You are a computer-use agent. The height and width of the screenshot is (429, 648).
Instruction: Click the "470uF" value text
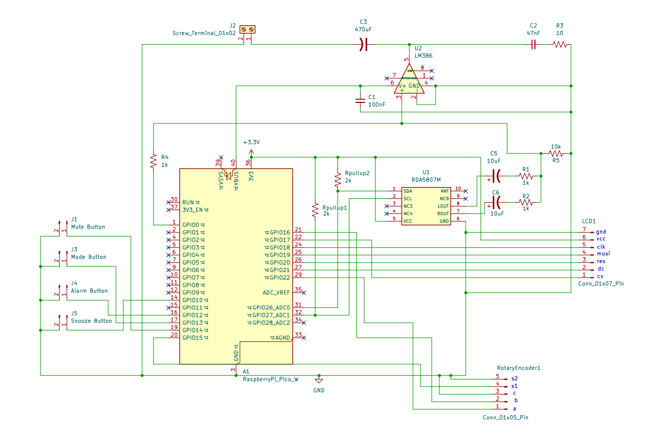pos(363,29)
